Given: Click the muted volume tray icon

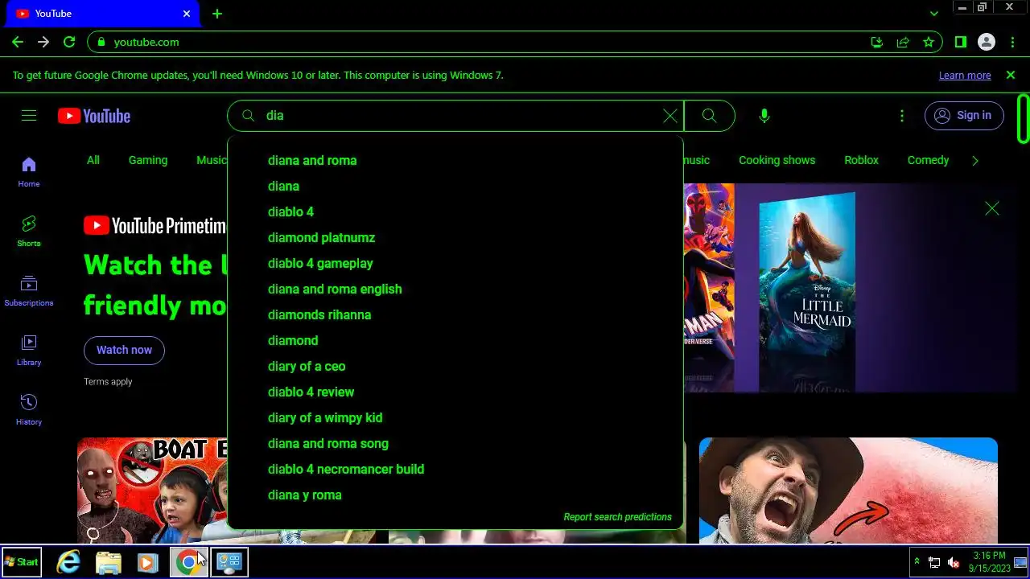Looking at the screenshot, I should coord(954,562).
